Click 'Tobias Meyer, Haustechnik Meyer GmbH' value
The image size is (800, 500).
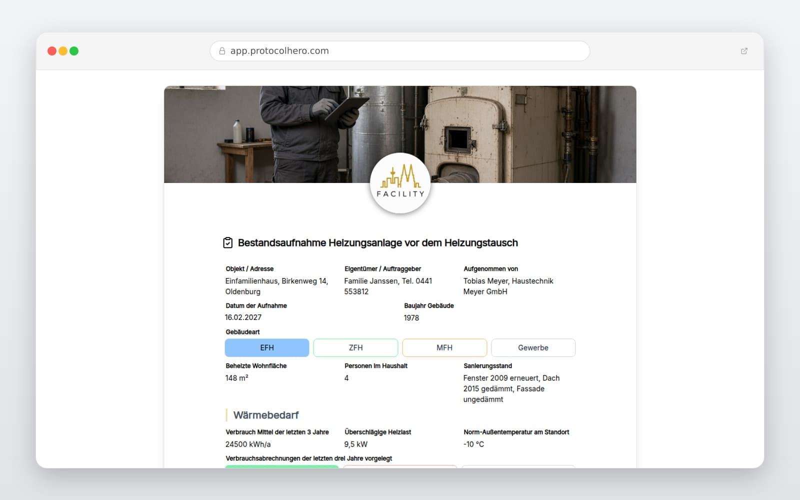click(x=508, y=286)
